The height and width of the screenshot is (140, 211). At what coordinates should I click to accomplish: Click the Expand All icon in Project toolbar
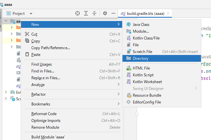pyautogui.click(x=86, y=13)
